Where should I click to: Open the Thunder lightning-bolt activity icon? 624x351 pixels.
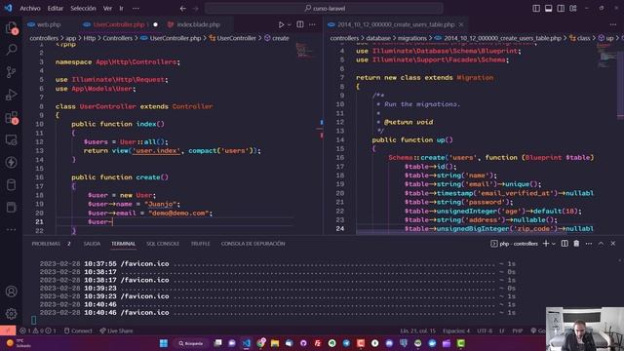(x=11, y=163)
